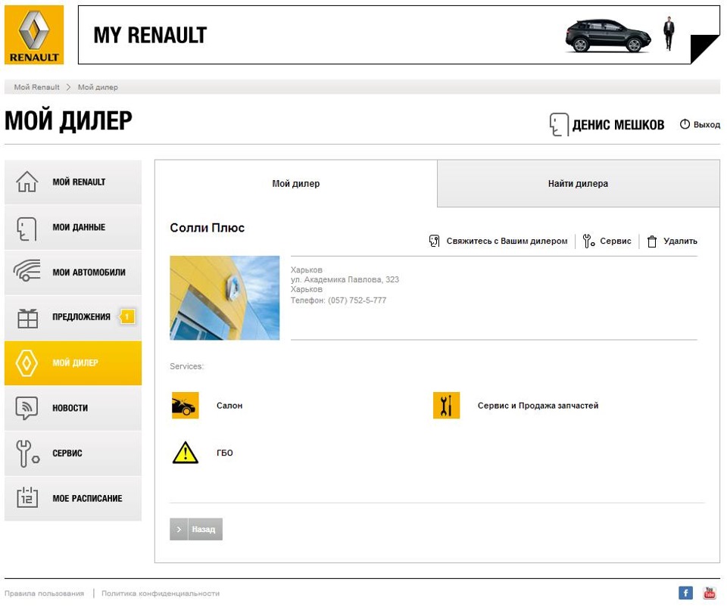
Task: Open the Мой Renault breadcrumb link
Action: pos(36,87)
